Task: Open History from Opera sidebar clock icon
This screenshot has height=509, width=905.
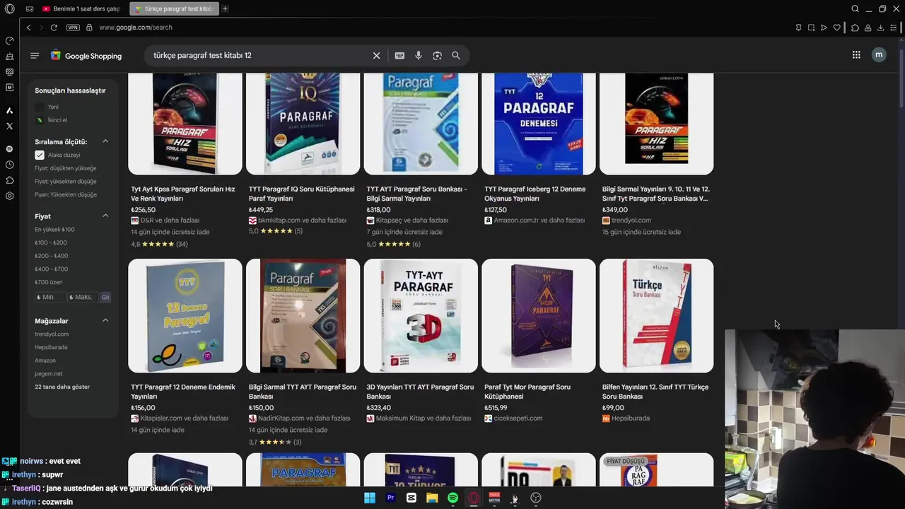Action: [x=9, y=165]
